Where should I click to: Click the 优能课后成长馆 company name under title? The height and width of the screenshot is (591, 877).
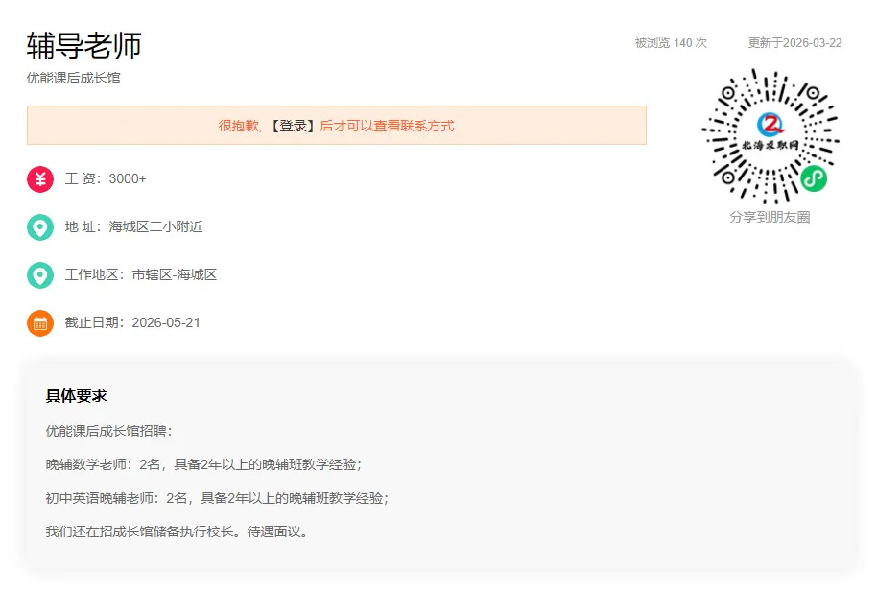(73, 78)
